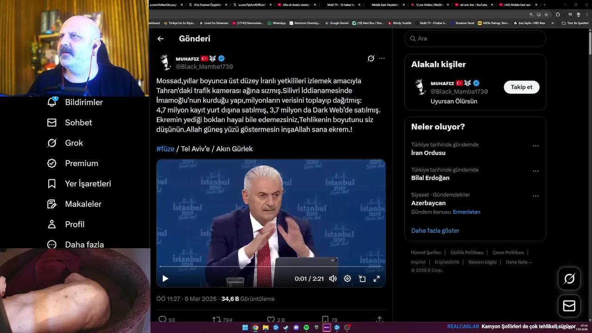Seek along the video progress bar
592x333 pixels.
coord(271,266)
